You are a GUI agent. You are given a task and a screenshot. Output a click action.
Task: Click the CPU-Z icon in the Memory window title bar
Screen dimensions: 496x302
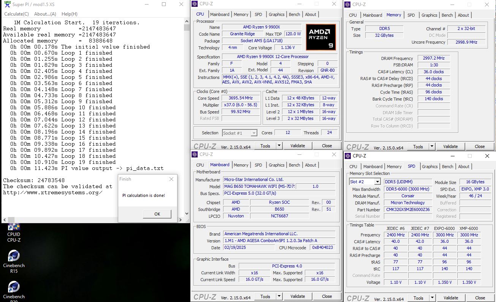click(347, 5)
